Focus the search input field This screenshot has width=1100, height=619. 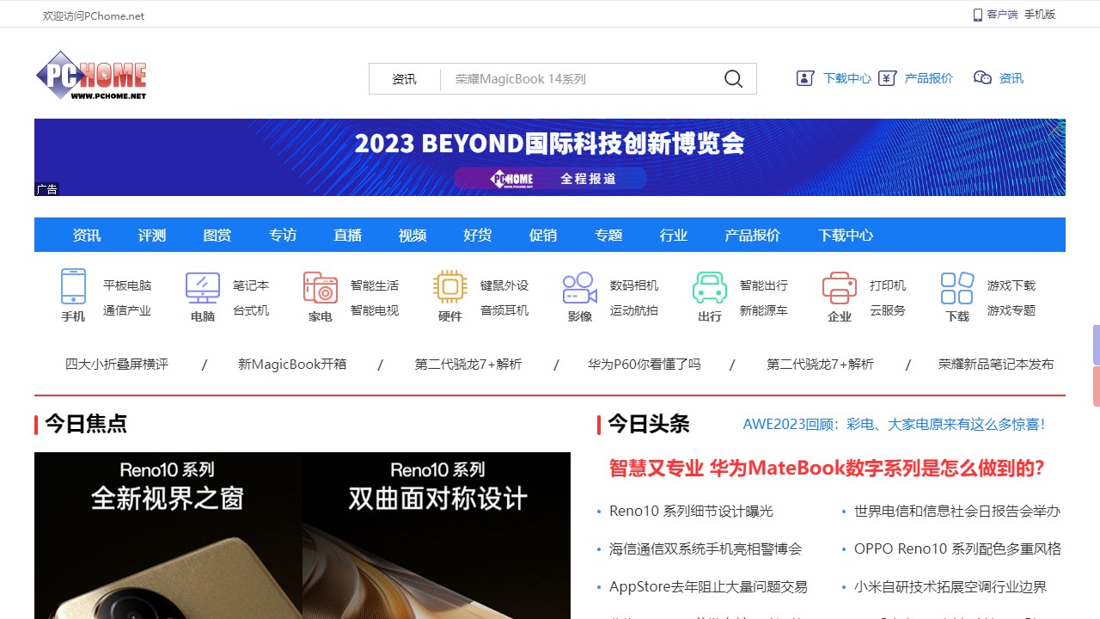576,79
